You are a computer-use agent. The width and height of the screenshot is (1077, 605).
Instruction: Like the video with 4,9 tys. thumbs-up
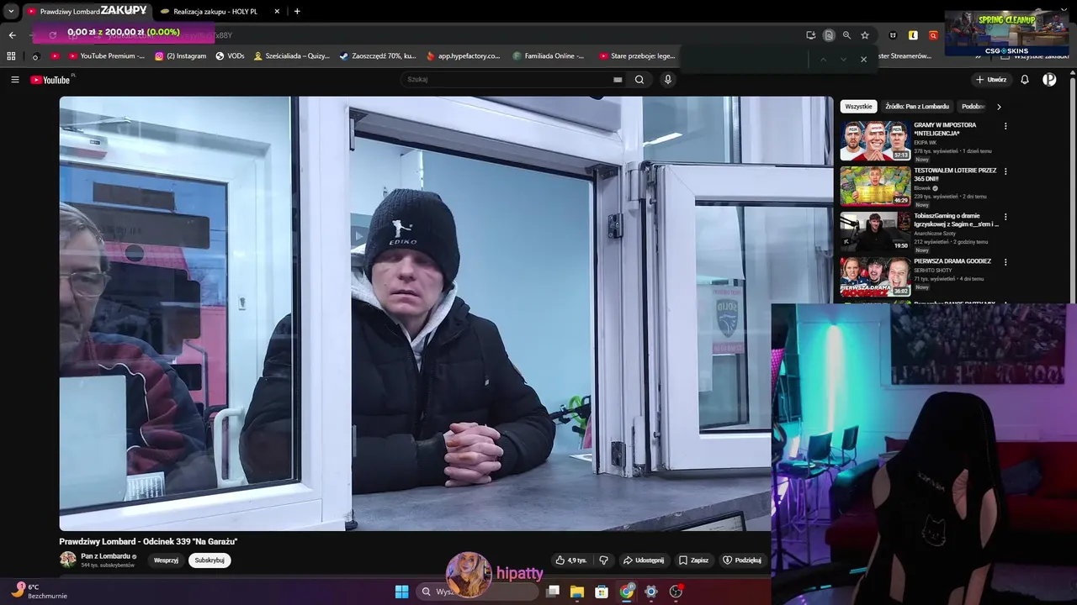coord(571,560)
